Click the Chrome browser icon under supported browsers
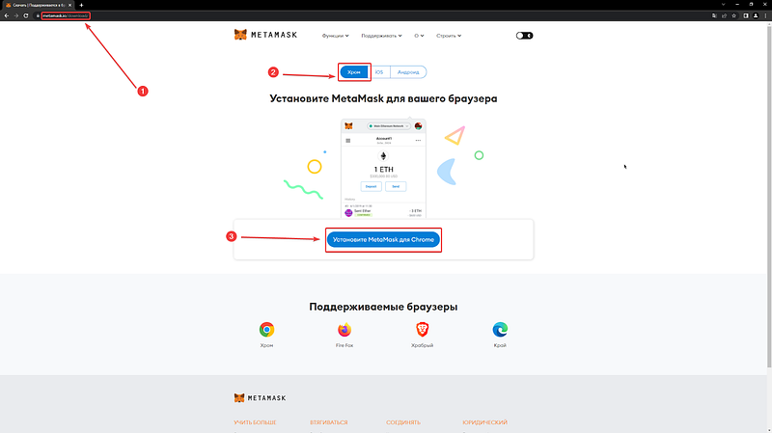The width and height of the screenshot is (772, 433). pos(267,330)
